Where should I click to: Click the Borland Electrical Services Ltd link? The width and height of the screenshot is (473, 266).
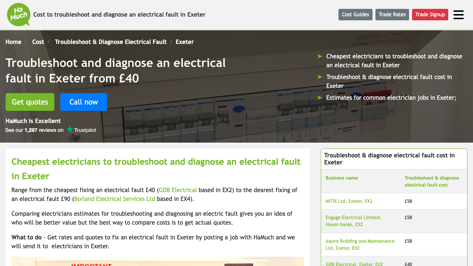click(x=115, y=198)
